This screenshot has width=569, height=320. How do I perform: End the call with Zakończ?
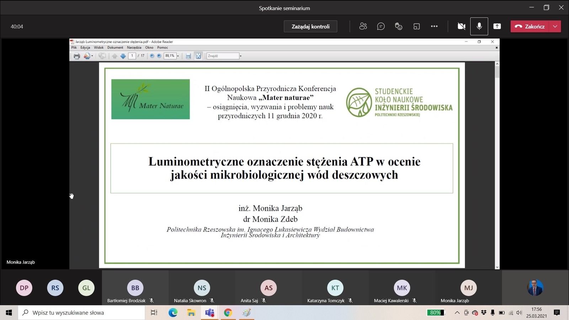pyautogui.click(x=530, y=26)
